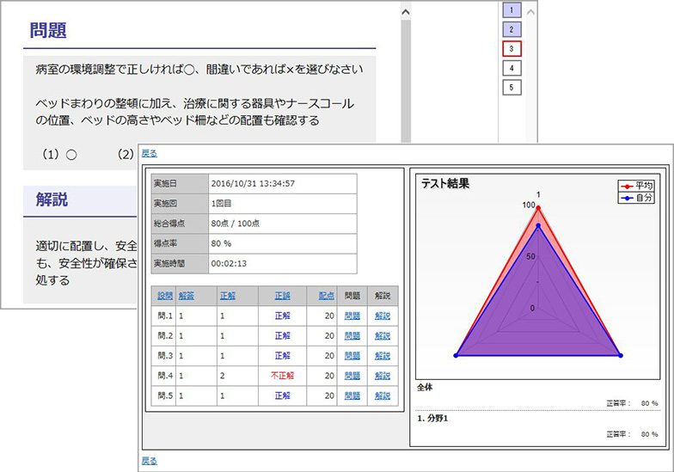This screenshot has height=472, width=674.
Task: Click the 総合得点 label cell
Action: click(x=180, y=224)
